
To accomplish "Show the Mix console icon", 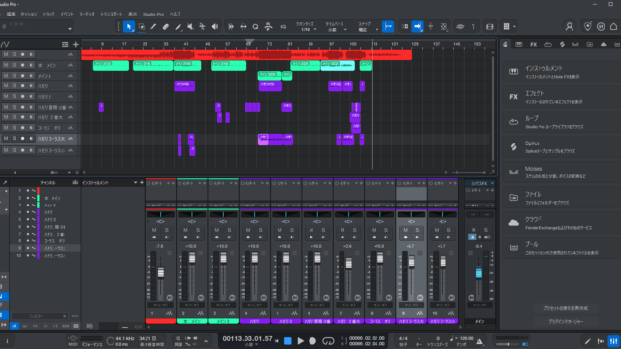I will pos(613,341).
